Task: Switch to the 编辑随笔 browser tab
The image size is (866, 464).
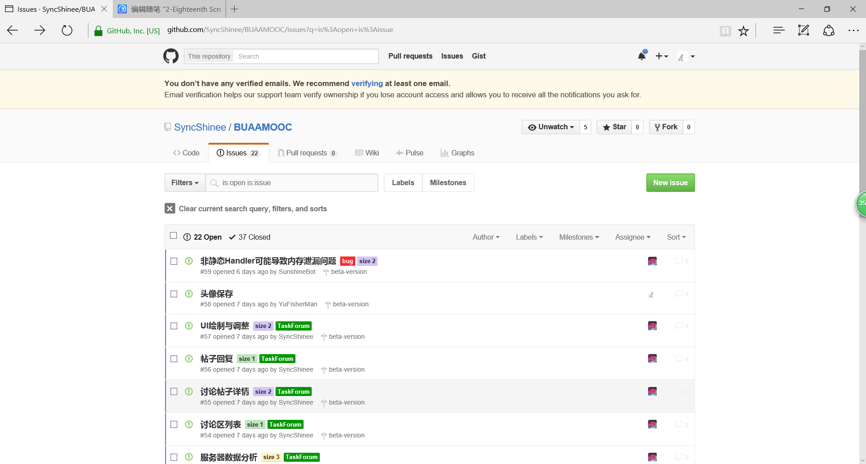Action: (x=170, y=9)
